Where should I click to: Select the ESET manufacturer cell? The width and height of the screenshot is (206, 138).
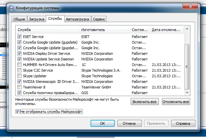(85, 37)
